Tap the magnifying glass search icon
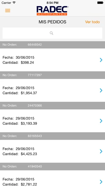 tap(51, 33)
